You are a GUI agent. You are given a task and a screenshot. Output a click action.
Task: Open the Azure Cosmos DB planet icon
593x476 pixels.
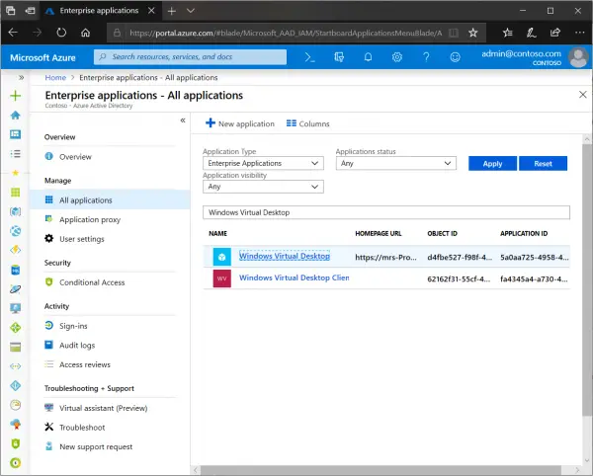(x=16, y=289)
